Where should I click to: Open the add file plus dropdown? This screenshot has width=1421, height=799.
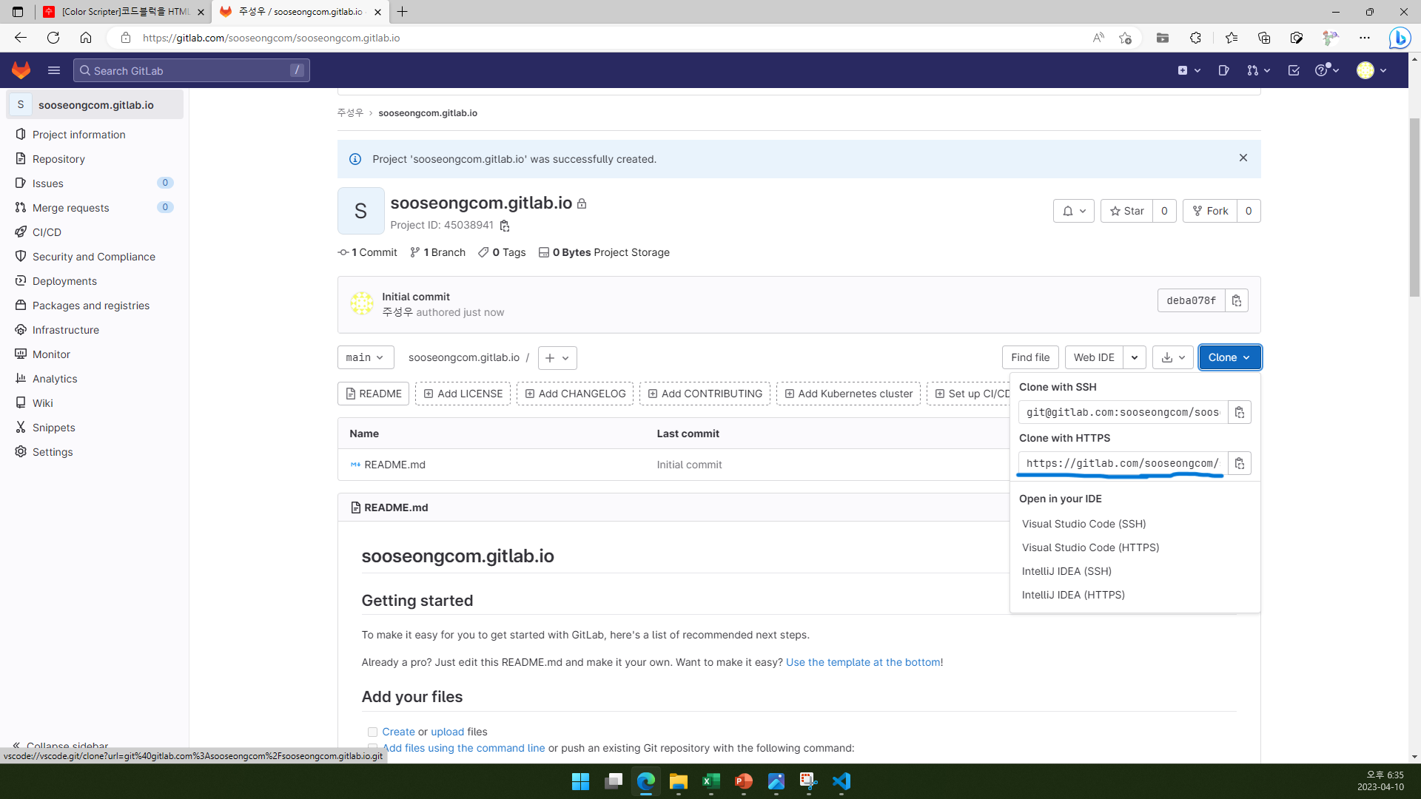pos(557,358)
